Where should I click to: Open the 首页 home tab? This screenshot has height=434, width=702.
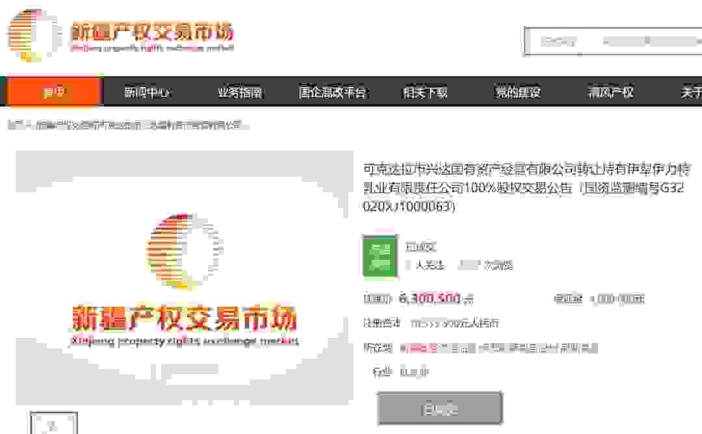55,92
